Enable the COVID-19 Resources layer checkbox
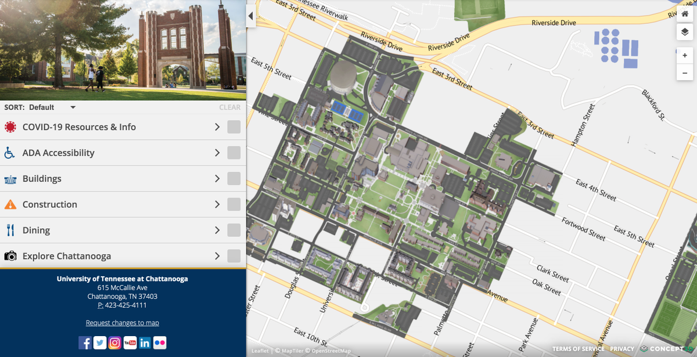The height and width of the screenshot is (357, 697). coord(233,127)
